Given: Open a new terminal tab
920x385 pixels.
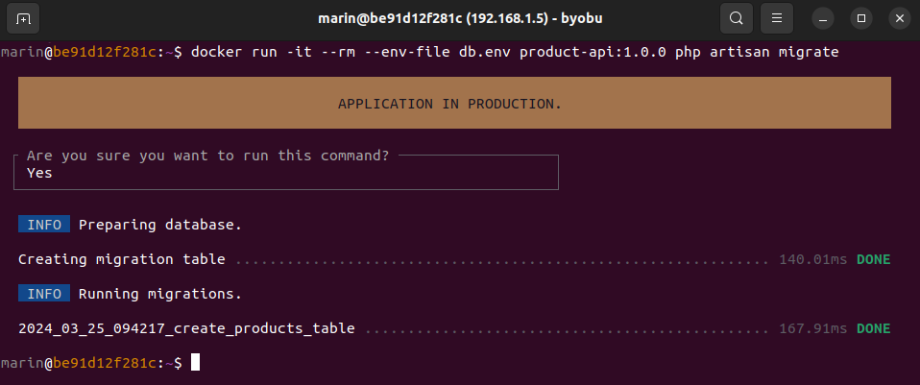Looking at the screenshot, I should [23, 19].
